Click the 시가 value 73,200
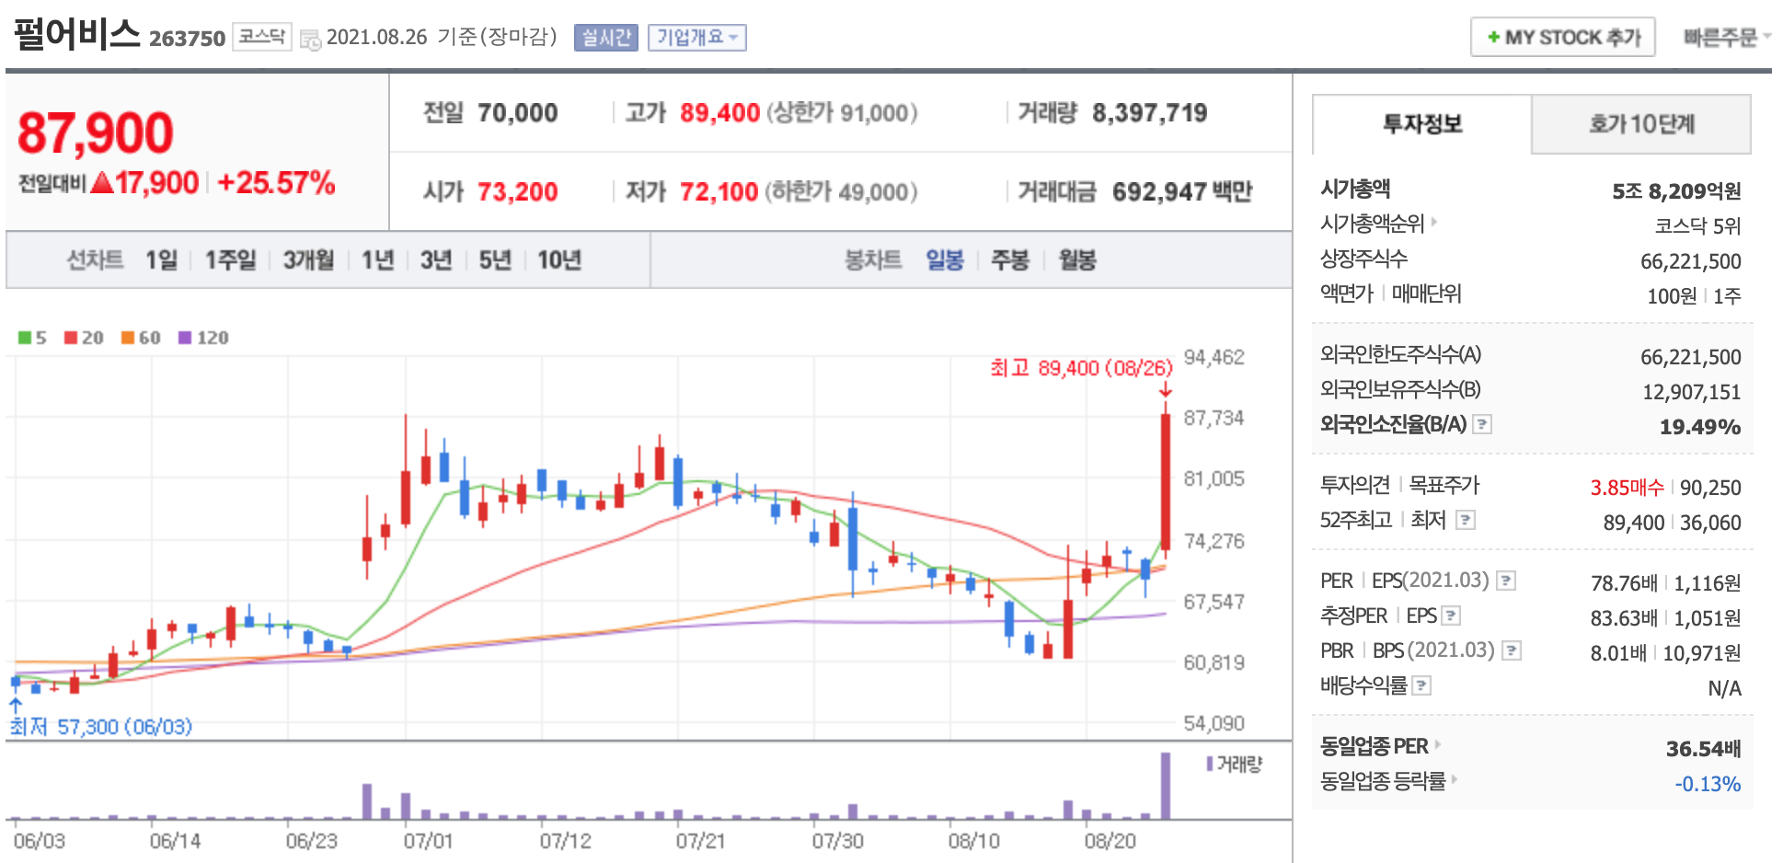Image resolution: width=1783 pixels, height=863 pixels. click(x=518, y=192)
